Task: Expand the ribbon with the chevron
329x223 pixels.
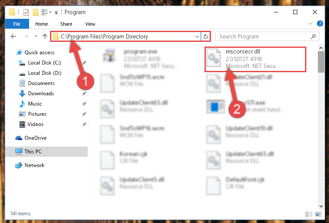Action: tap(311, 23)
